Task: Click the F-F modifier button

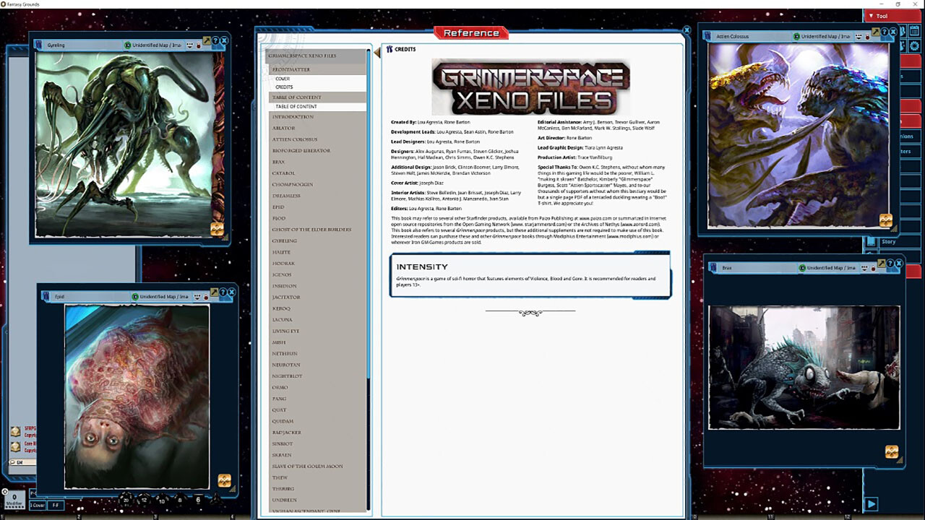Action: click(x=56, y=505)
